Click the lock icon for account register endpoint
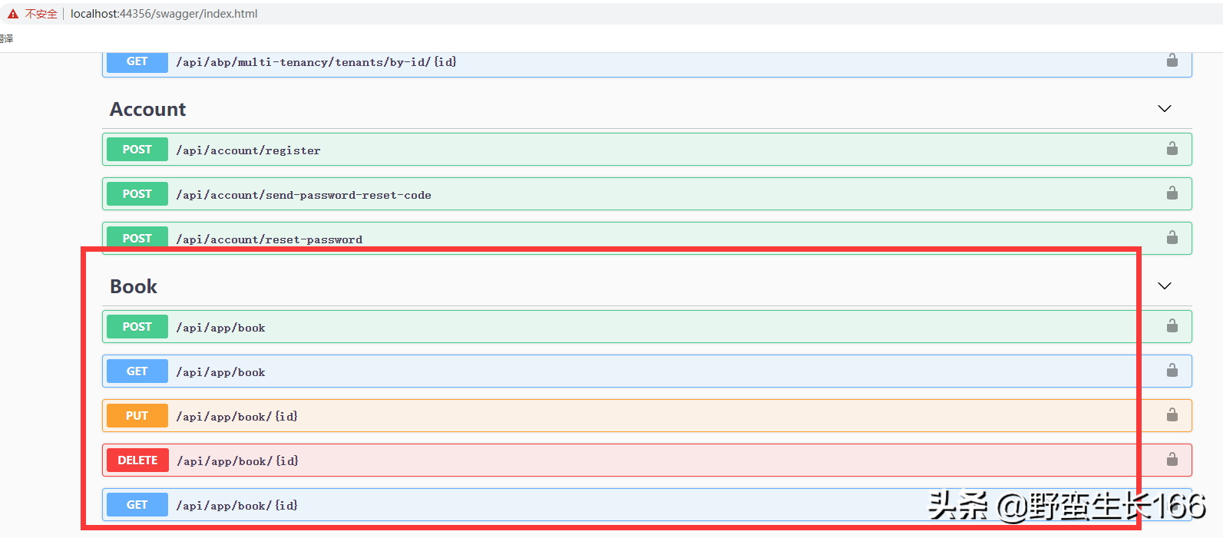 coord(1172,149)
